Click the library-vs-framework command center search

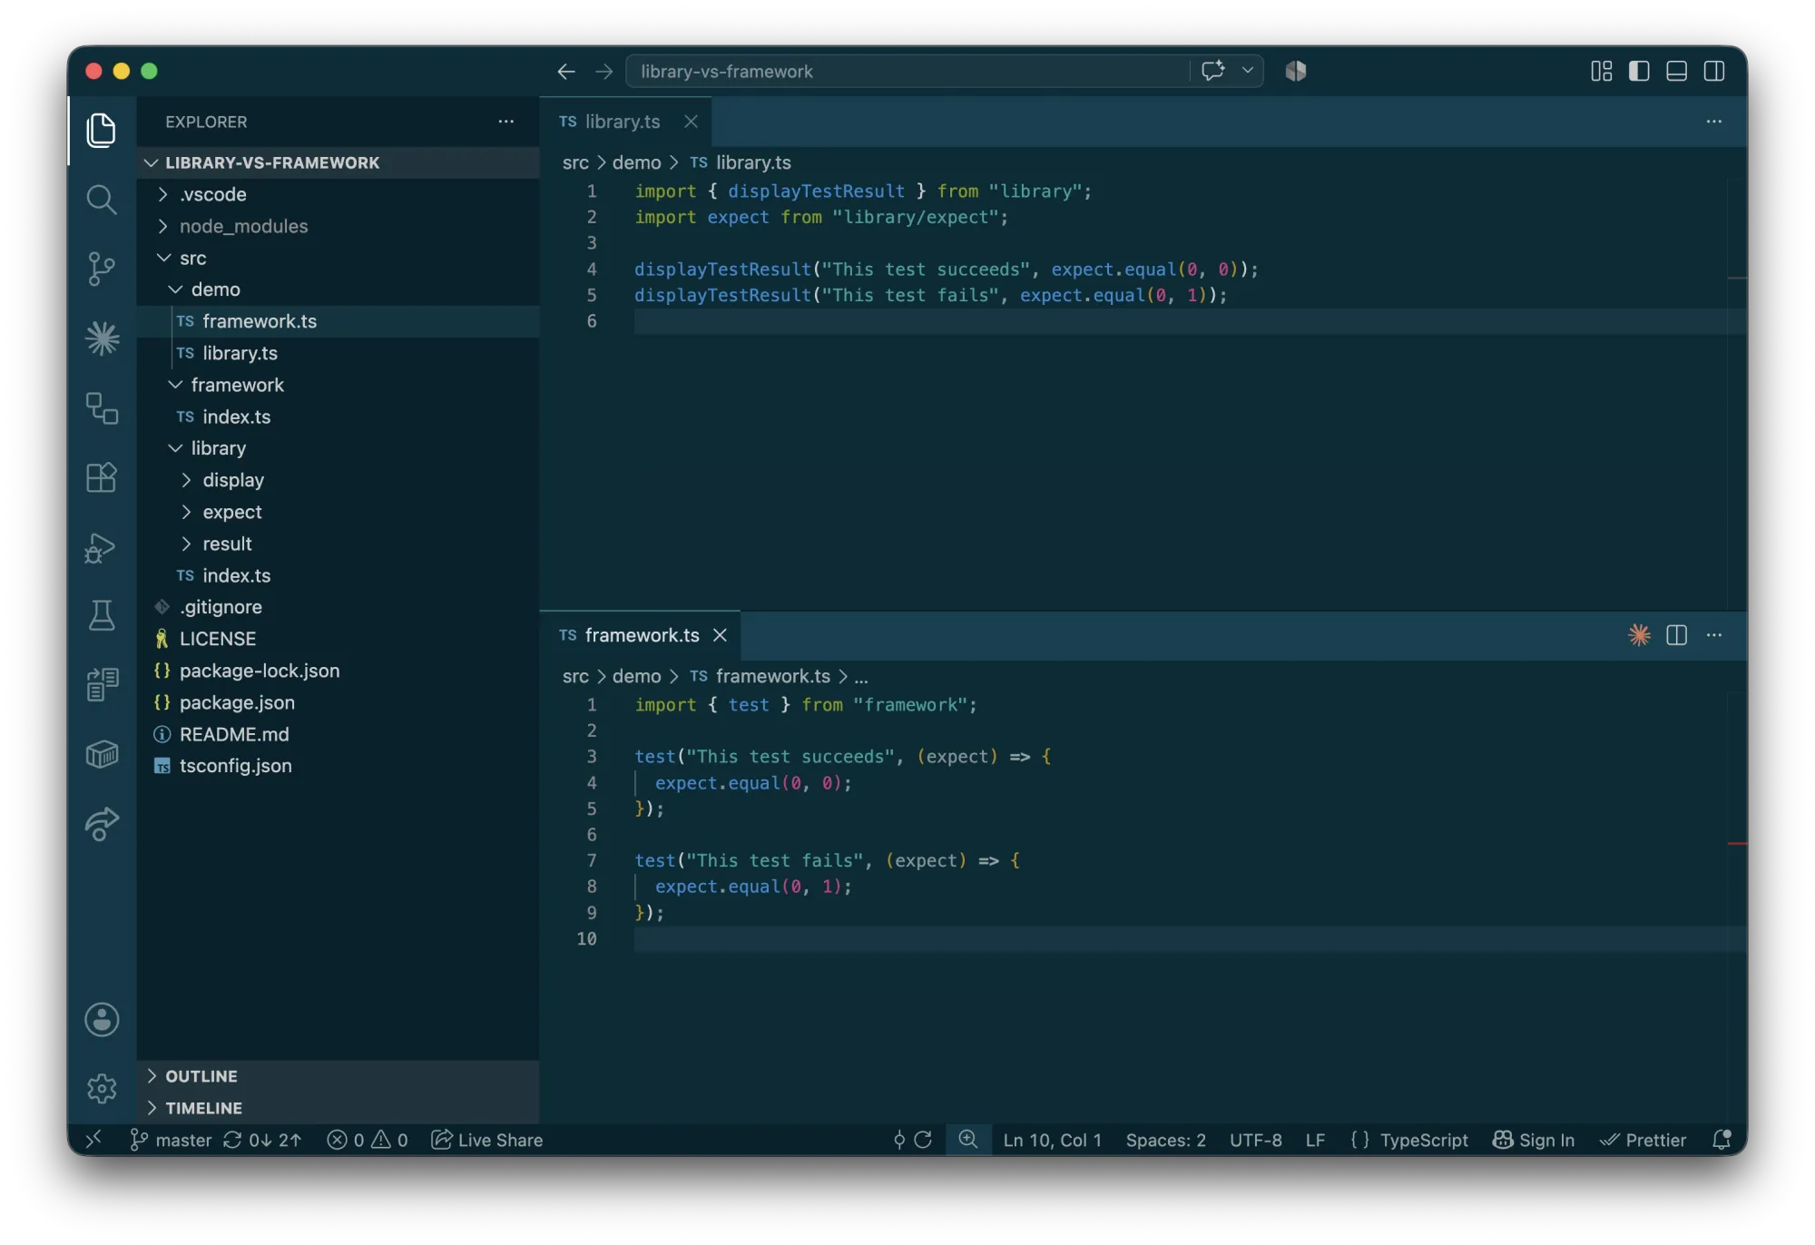coord(907,71)
